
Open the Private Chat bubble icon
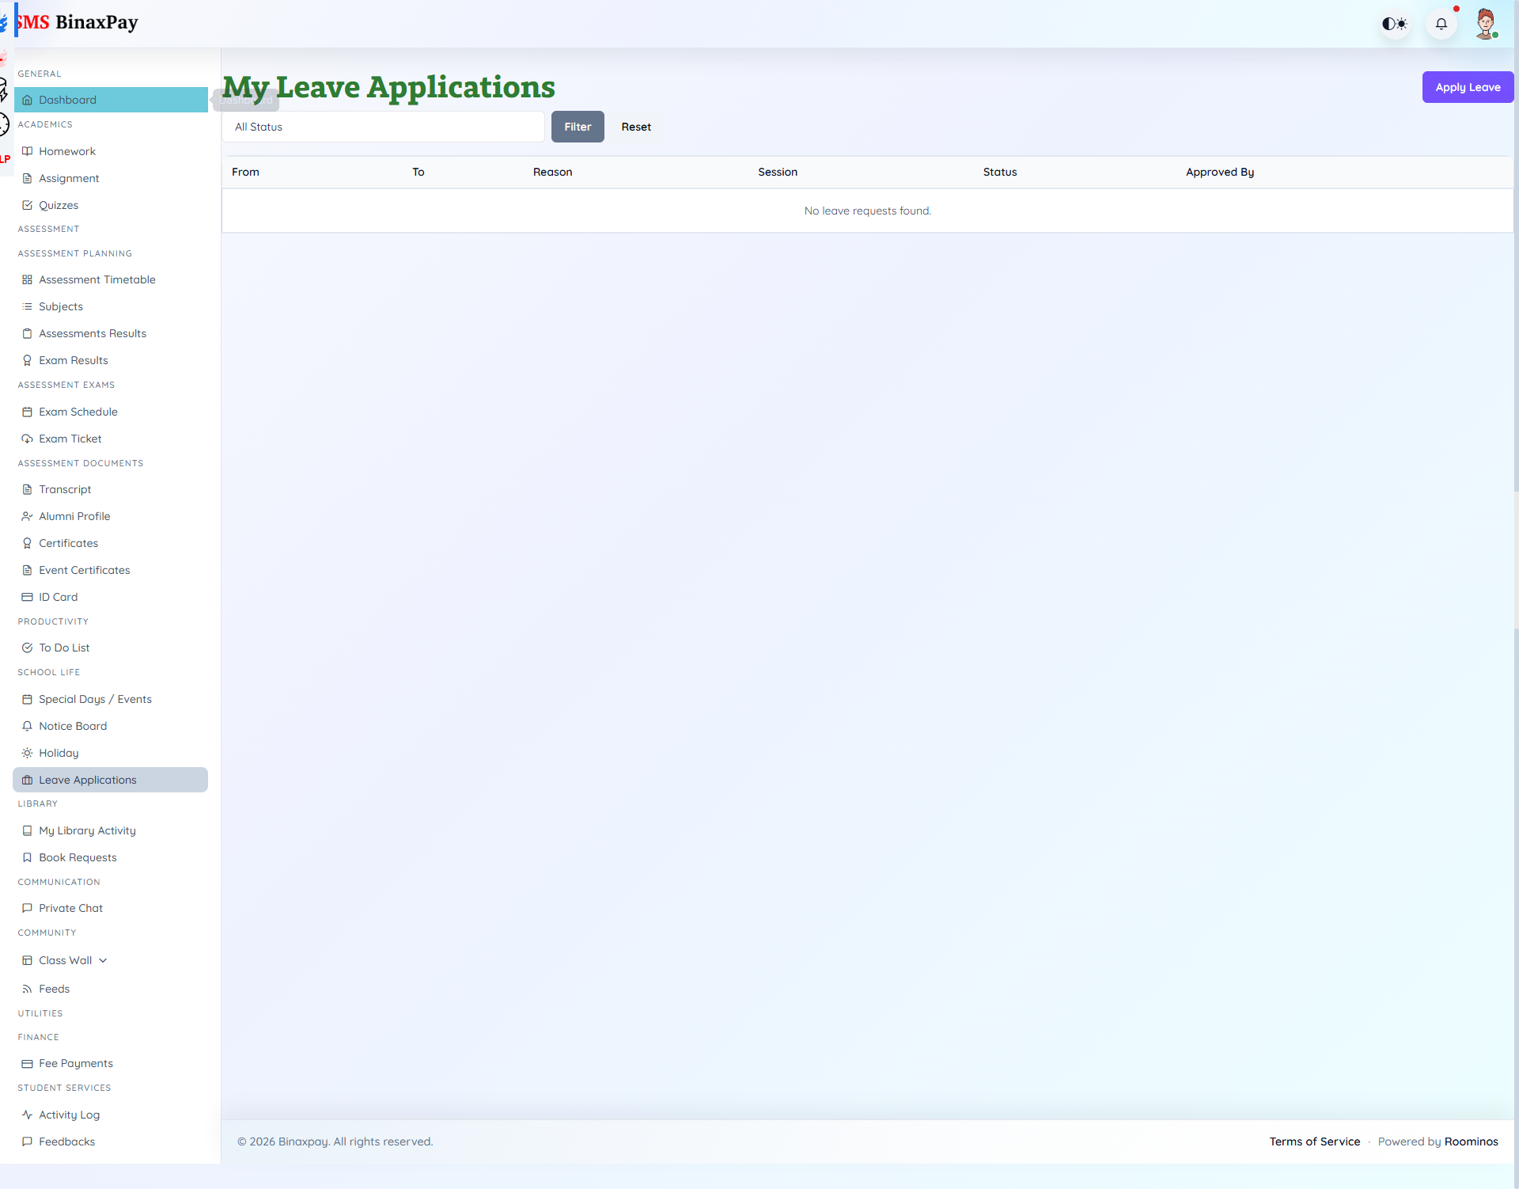pos(27,907)
